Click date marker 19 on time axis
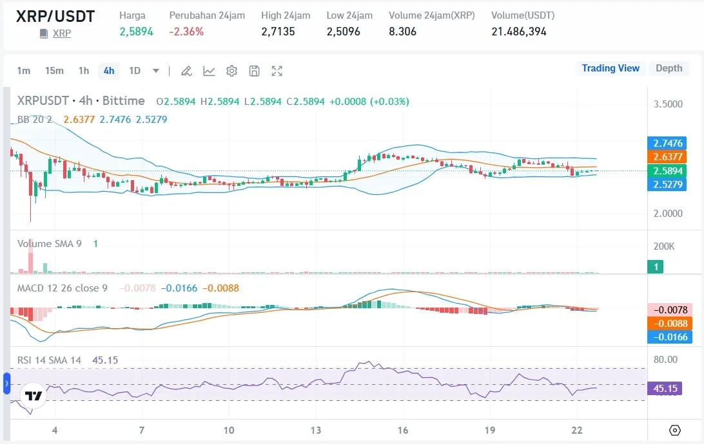 (490, 430)
